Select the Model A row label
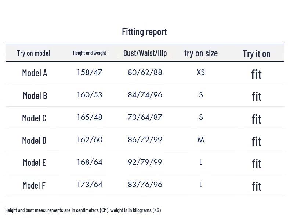290x218 pixels. coord(35,73)
